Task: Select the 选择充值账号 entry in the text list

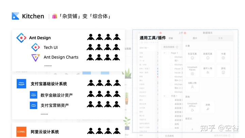Action: [144, 123]
